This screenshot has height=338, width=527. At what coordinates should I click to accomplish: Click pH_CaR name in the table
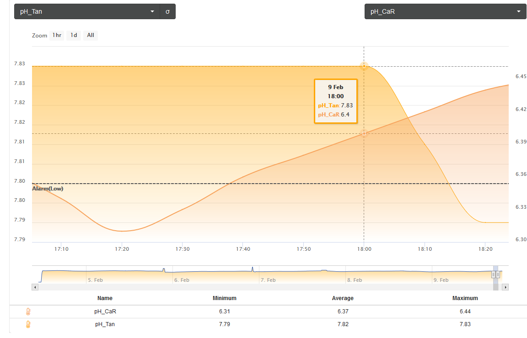tap(105, 312)
